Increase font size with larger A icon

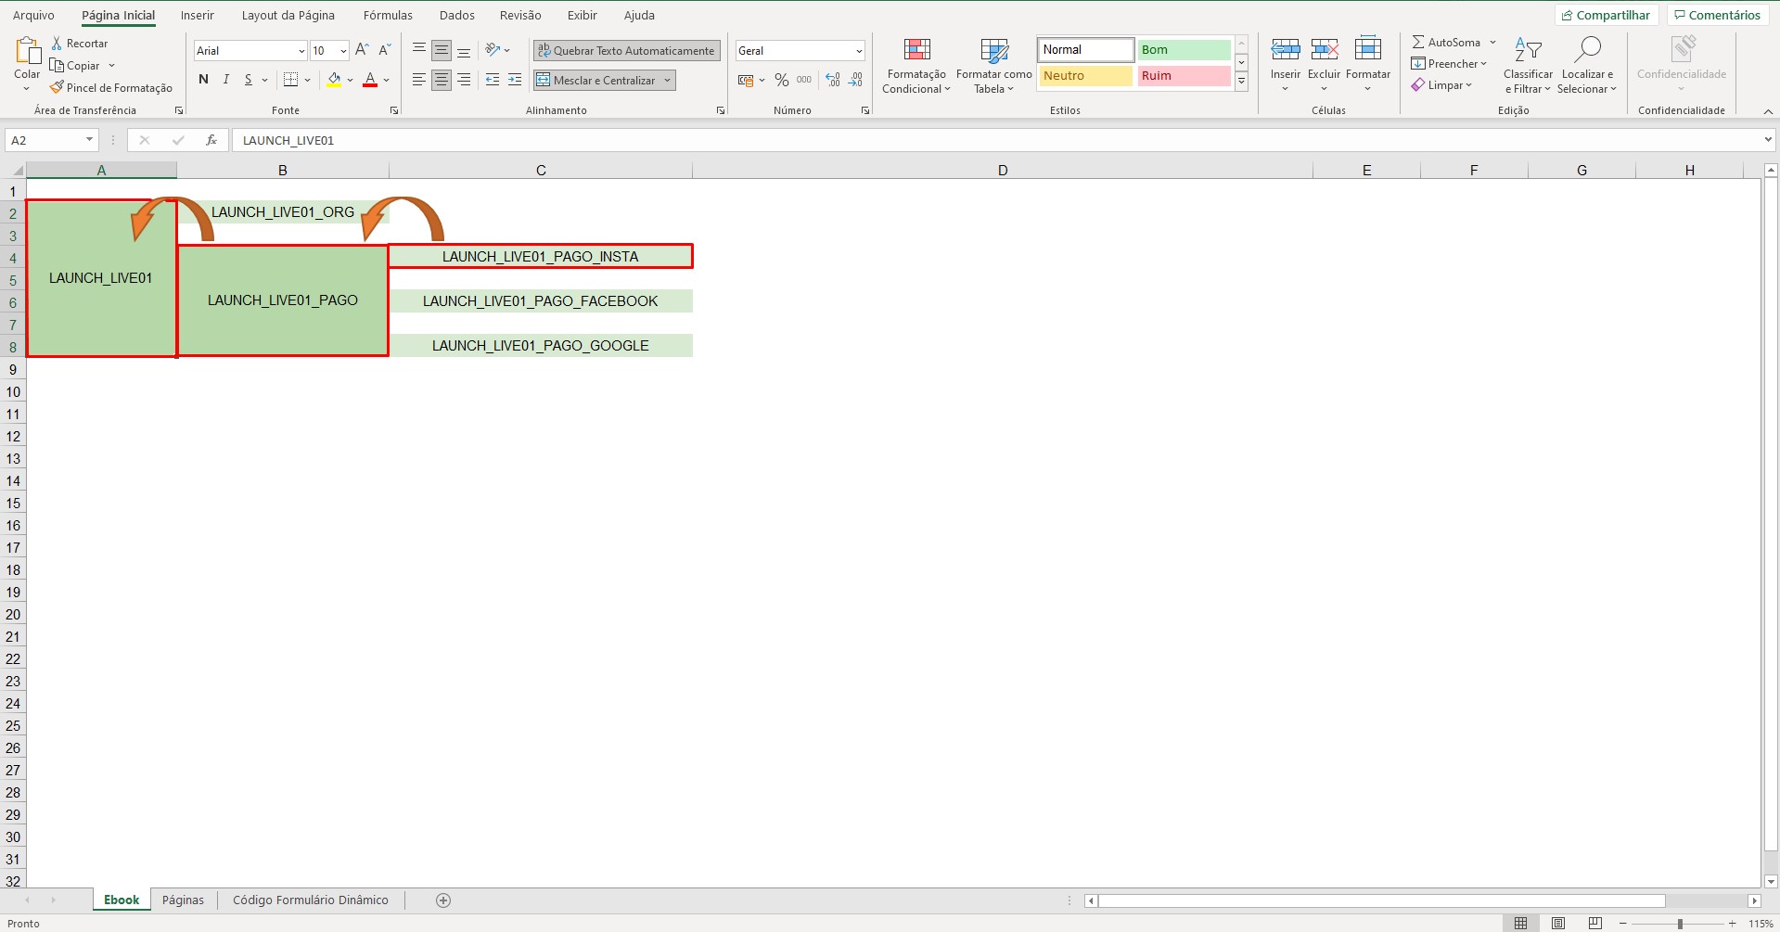[362, 50]
